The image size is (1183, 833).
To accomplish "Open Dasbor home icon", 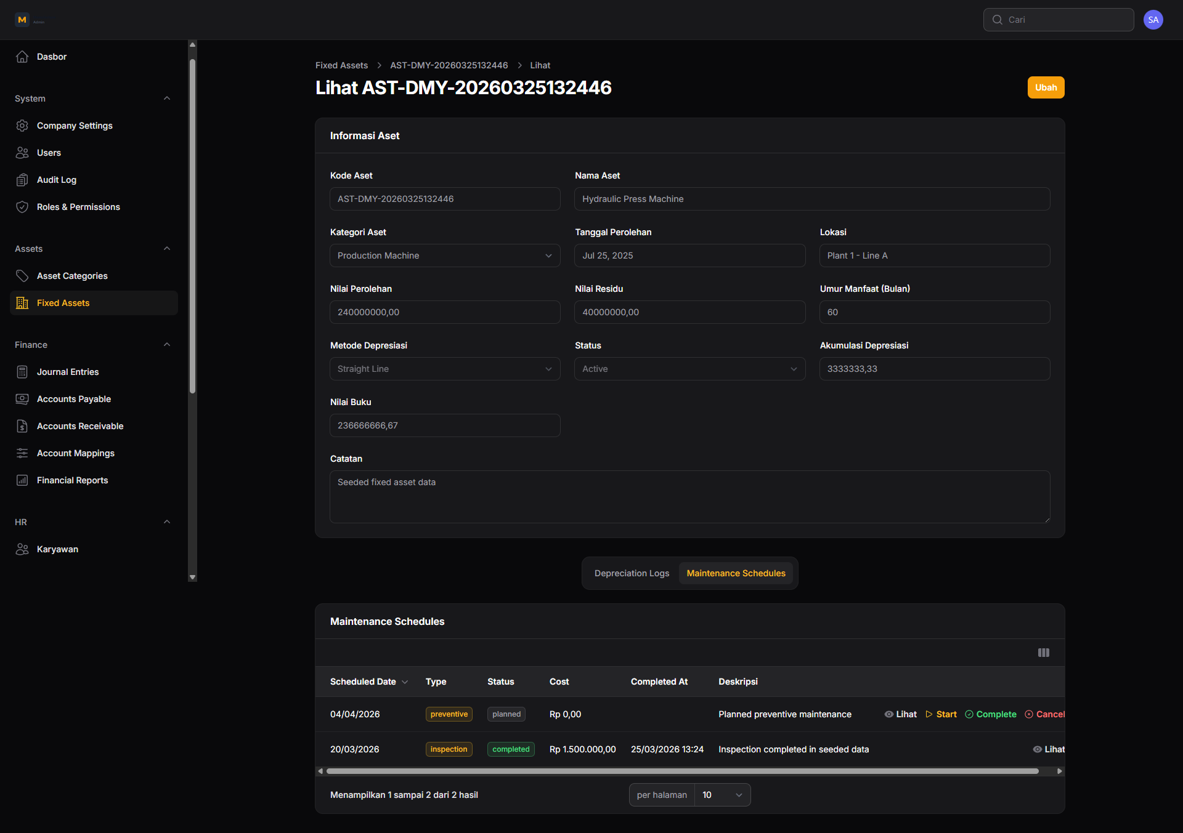I will point(22,57).
